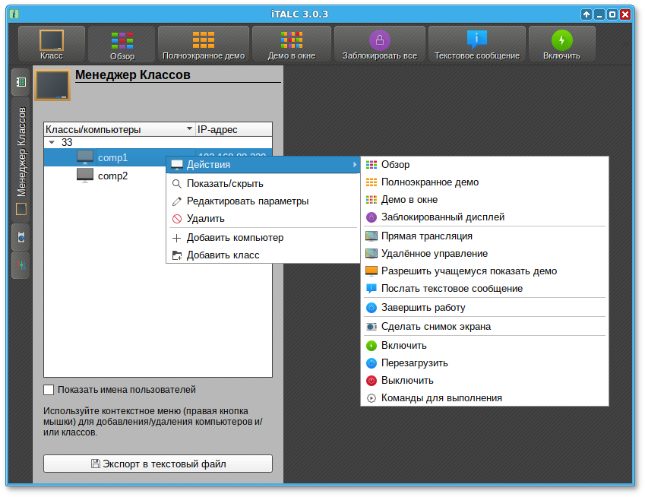Choose Удалить in the context menu

pyautogui.click(x=264, y=218)
